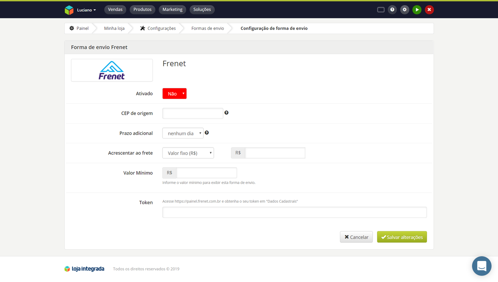Open the Vendas menu
The width and height of the screenshot is (498, 282).
click(115, 10)
